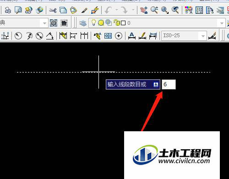The image size is (229, 179).
Task: Click the Undo arrow
Action: point(108,10)
